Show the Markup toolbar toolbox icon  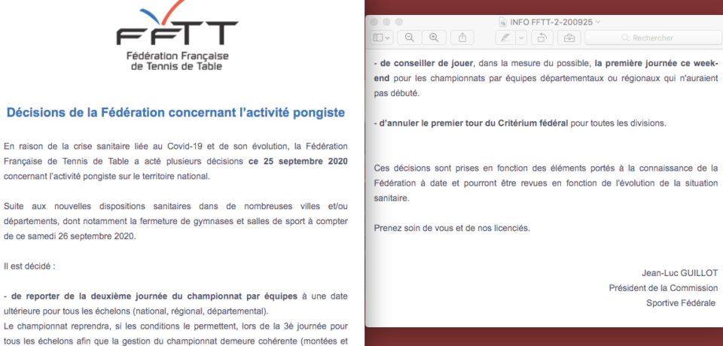tap(569, 38)
